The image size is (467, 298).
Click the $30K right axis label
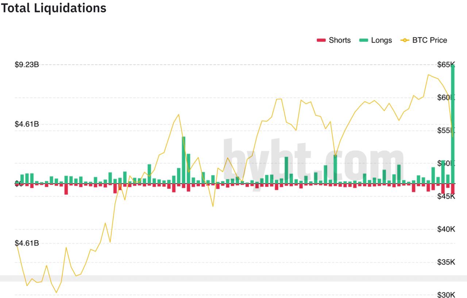pyautogui.click(x=446, y=295)
